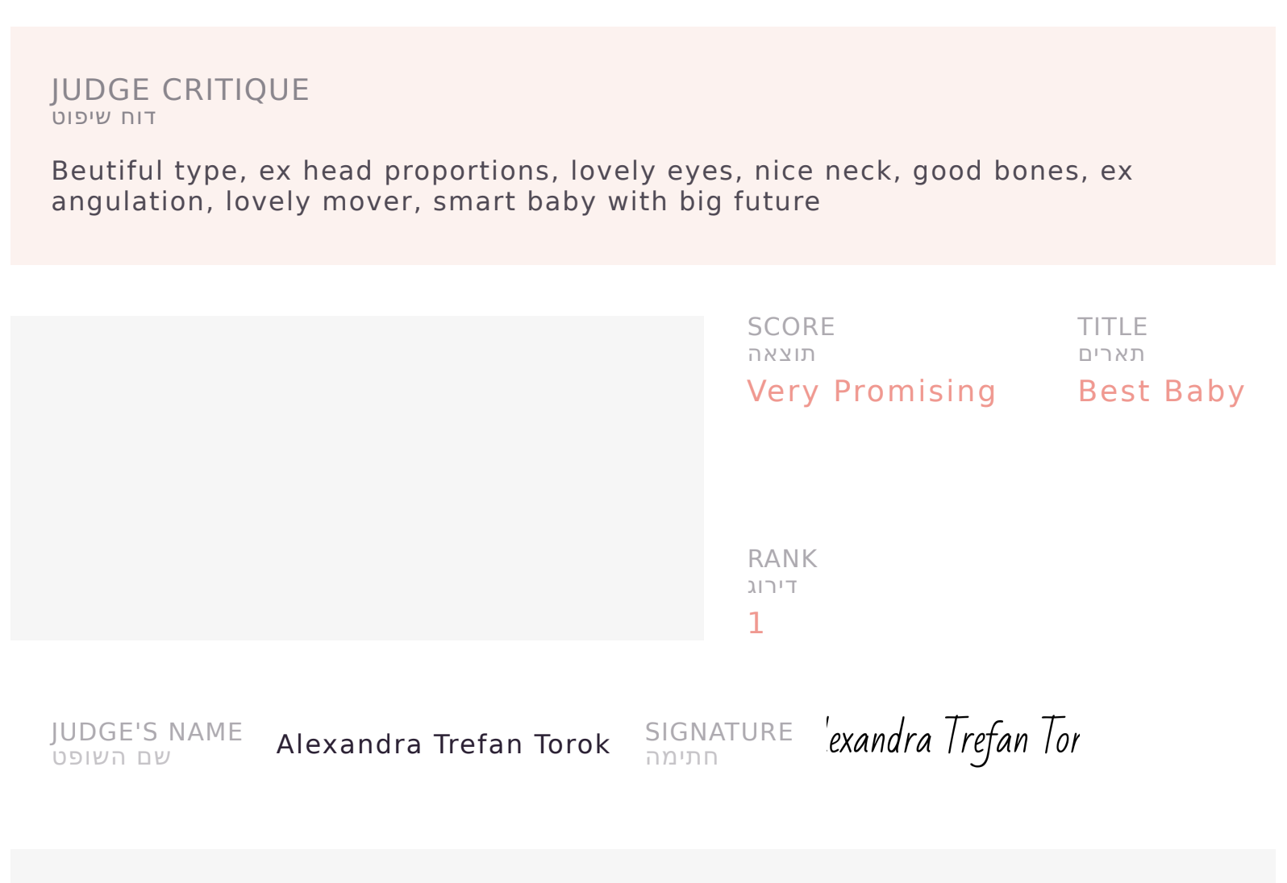Click the Hebrew label below JUDGE'S NAME
Viewport: 1287px width, 883px height.
111,757
